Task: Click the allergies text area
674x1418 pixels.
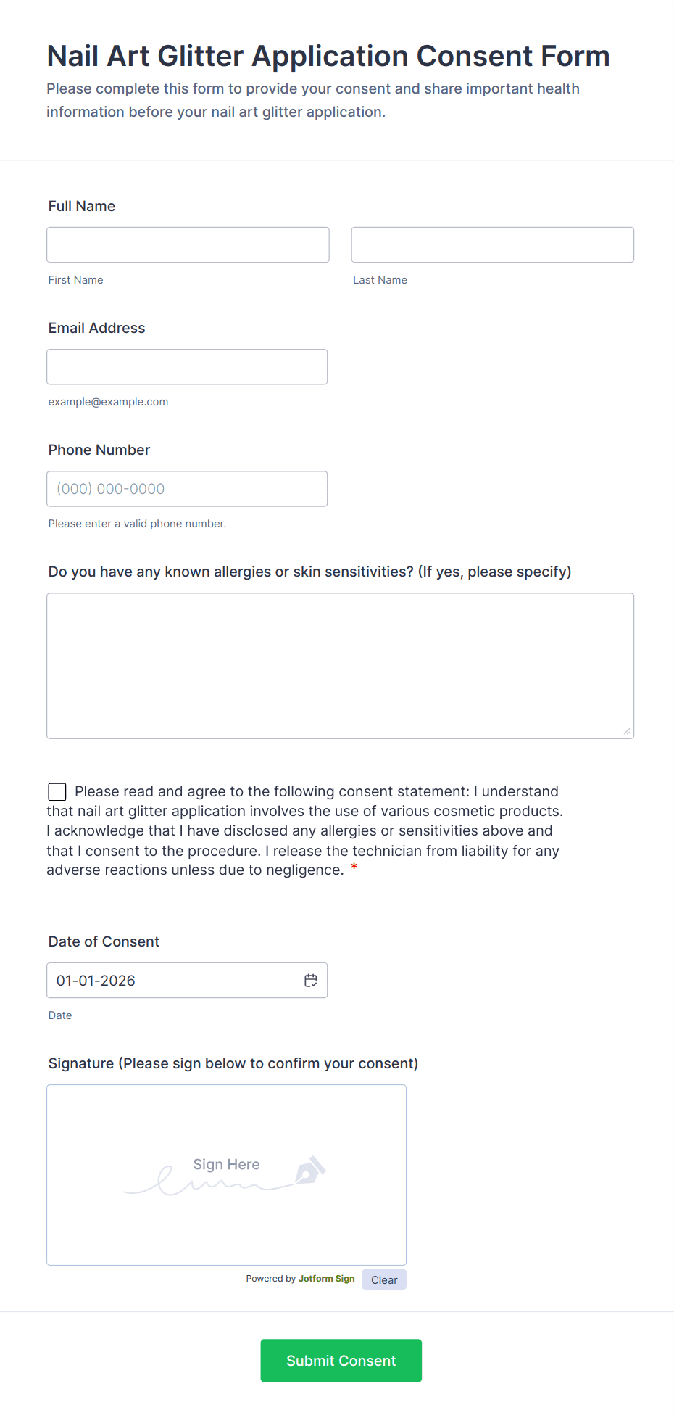Action: [x=340, y=666]
